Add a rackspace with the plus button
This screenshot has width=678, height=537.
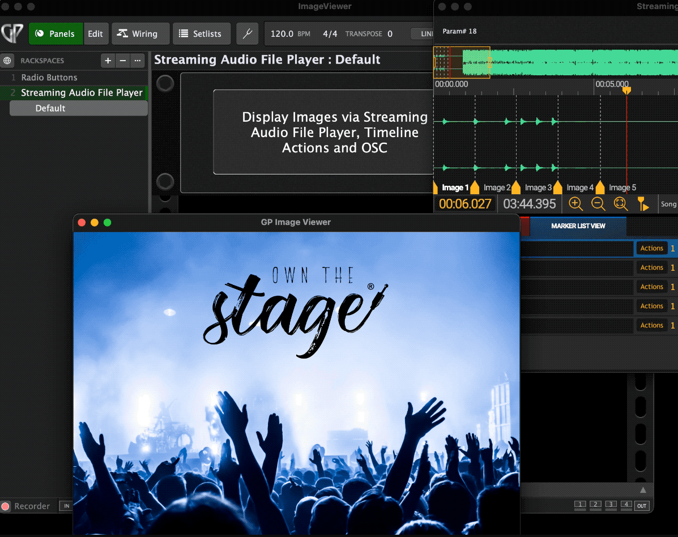(108, 61)
